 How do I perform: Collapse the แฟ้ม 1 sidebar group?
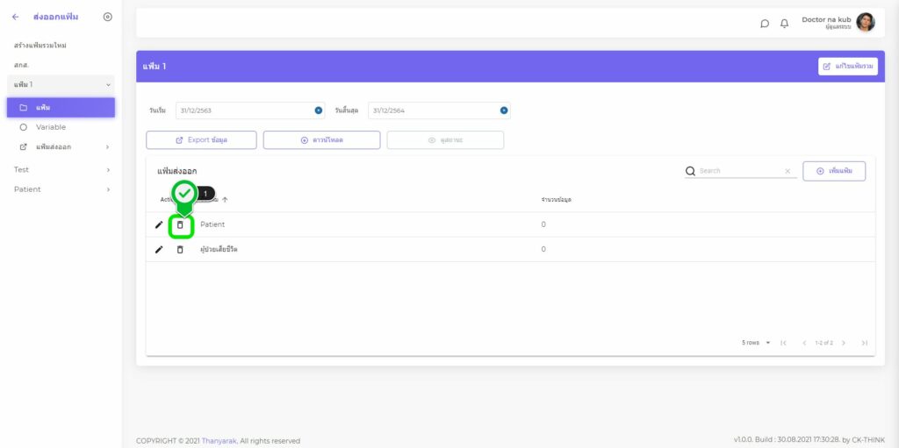pos(108,84)
